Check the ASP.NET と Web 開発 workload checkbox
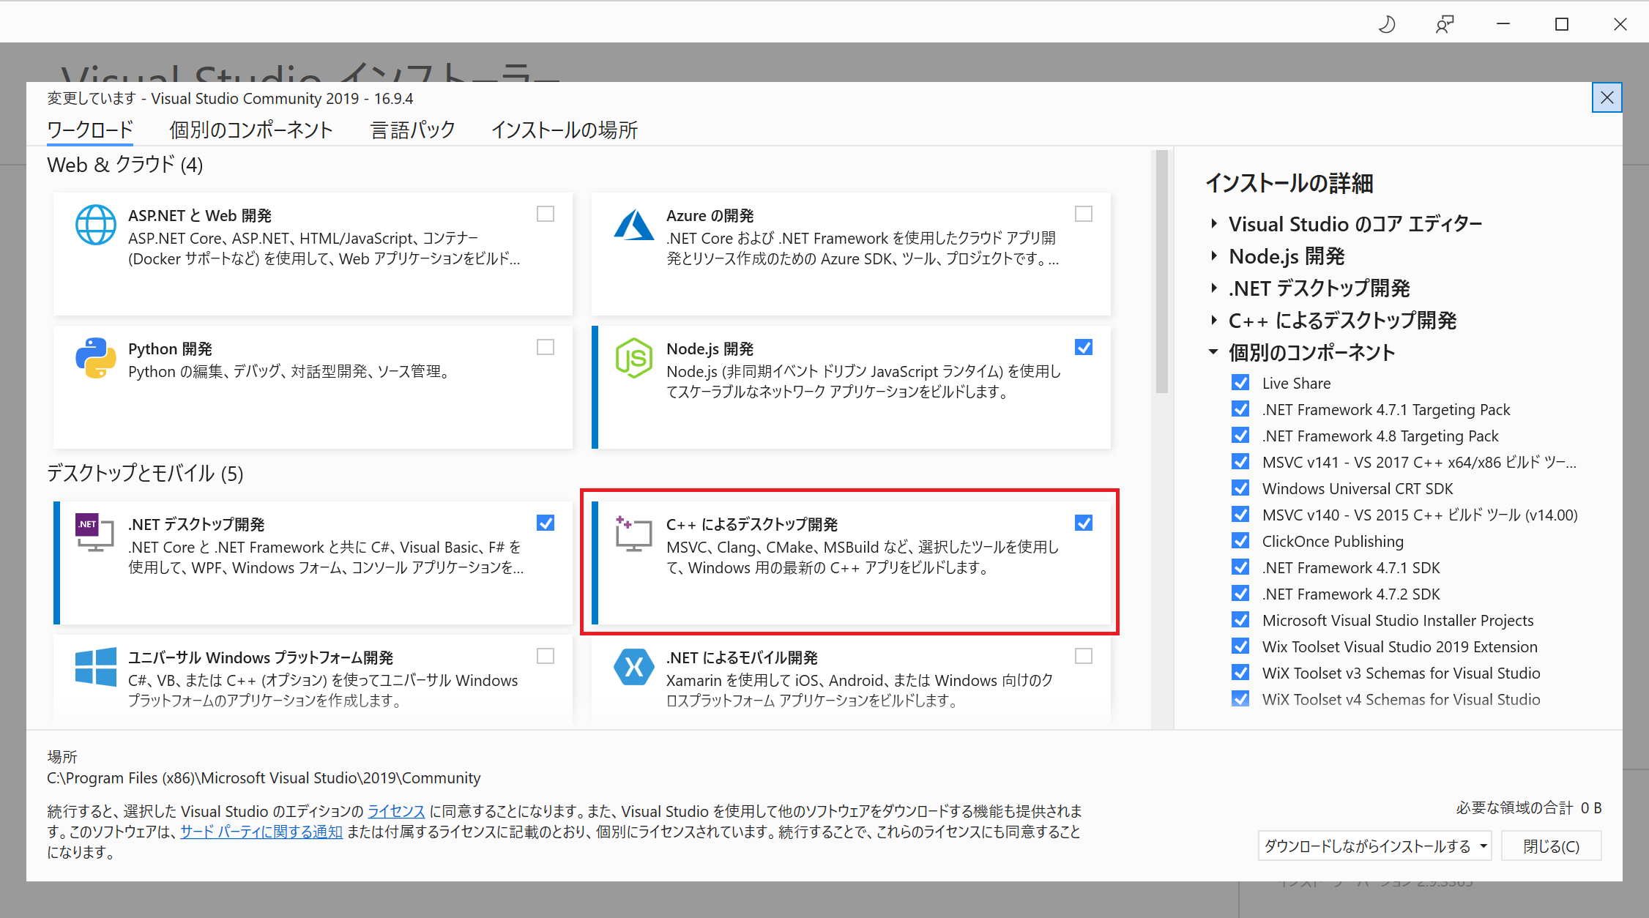 546,214
